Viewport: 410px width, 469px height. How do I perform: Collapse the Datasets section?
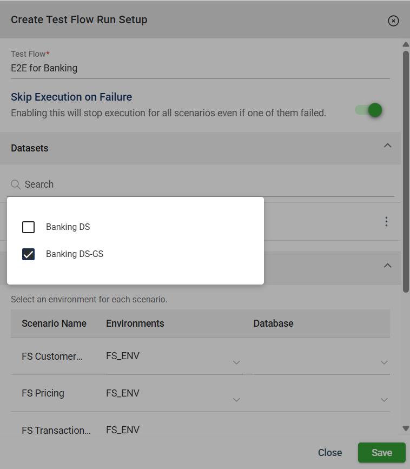[x=387, y=146]
